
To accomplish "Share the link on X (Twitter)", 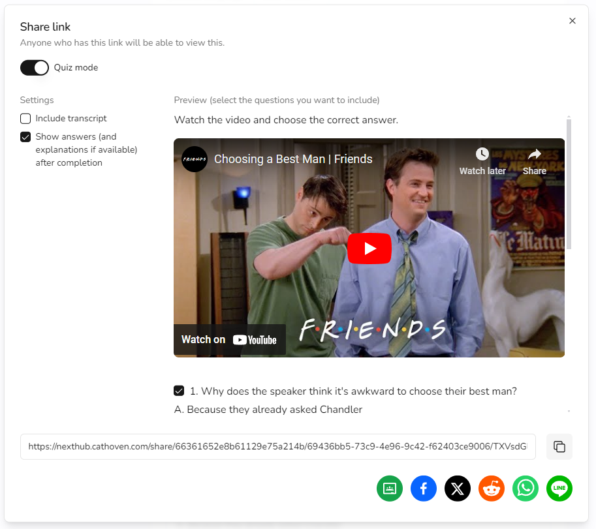I will tap(458, 489).
